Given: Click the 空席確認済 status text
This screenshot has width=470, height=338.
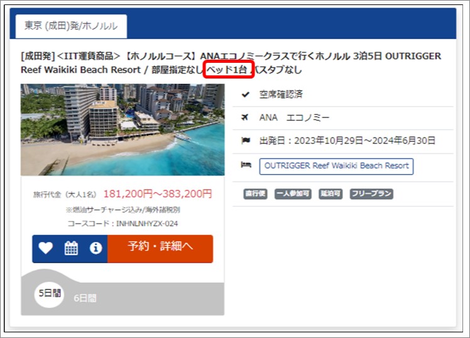Looking at the screenshot, I should coord(281,95).
